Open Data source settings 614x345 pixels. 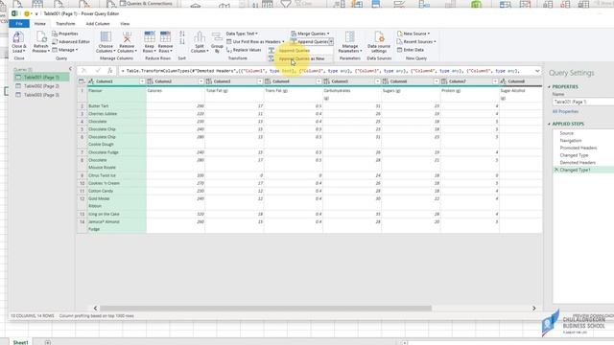tap(379, 42)
